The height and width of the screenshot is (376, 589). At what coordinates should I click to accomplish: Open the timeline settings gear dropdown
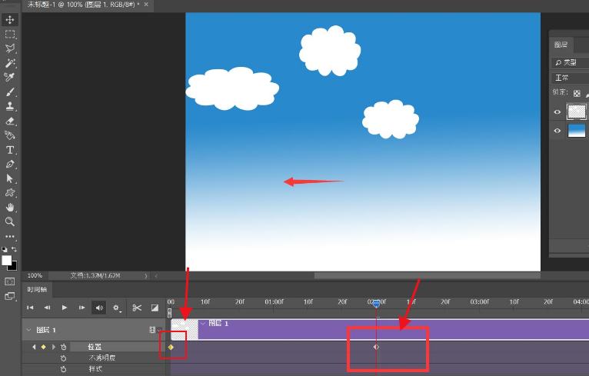pos(118,308)
